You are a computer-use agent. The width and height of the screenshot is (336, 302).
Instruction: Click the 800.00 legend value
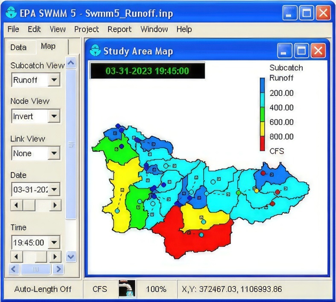click(x=282, y=137)
